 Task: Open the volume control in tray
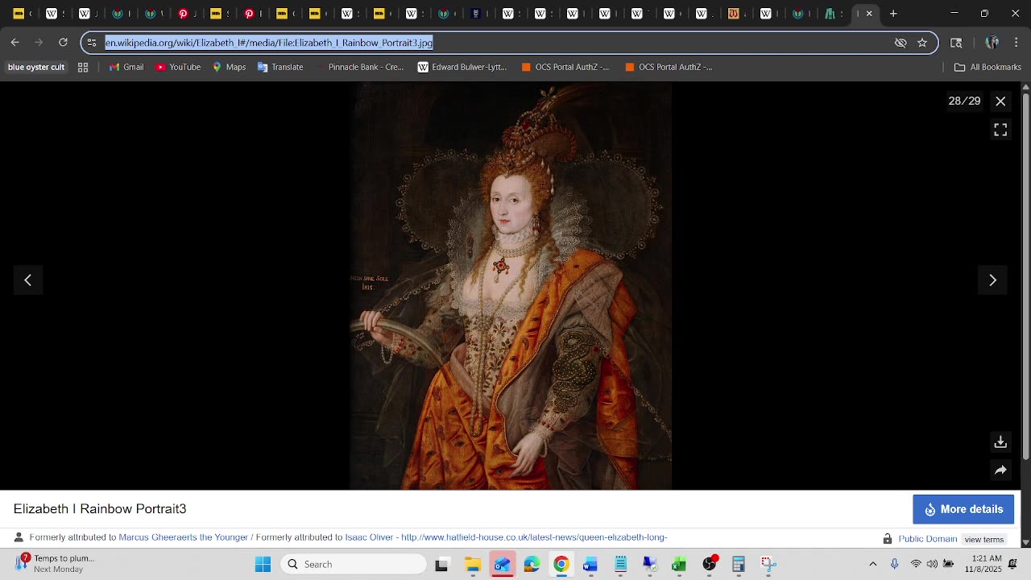932,564
